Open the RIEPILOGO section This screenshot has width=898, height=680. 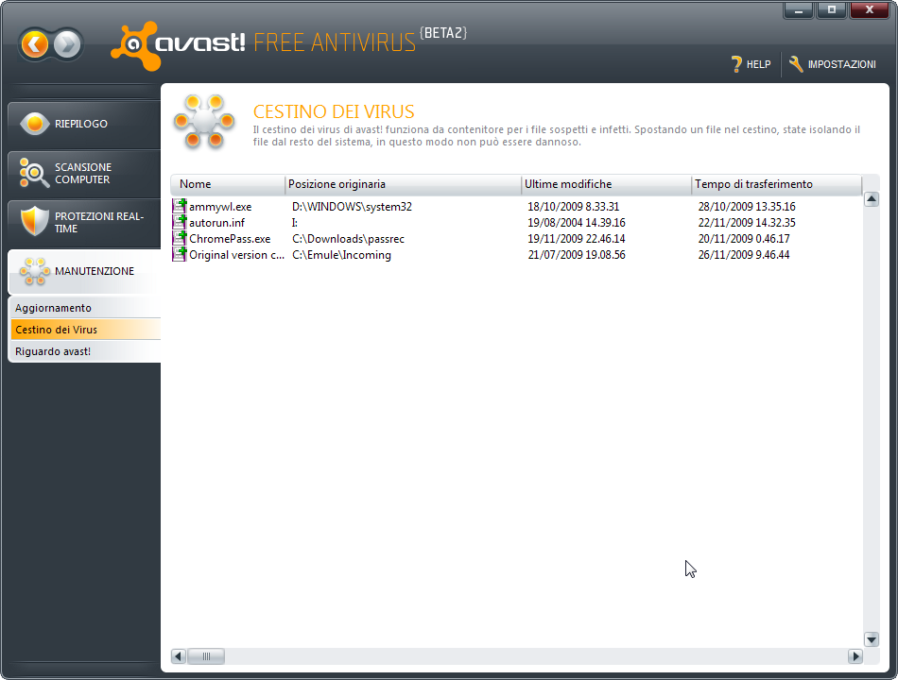(85, 124)
